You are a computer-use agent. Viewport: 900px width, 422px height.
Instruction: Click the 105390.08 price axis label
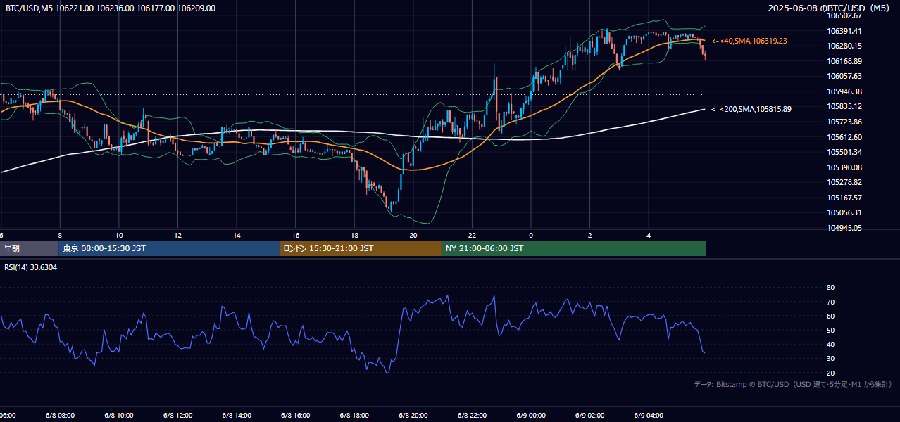tap(845, 167)
